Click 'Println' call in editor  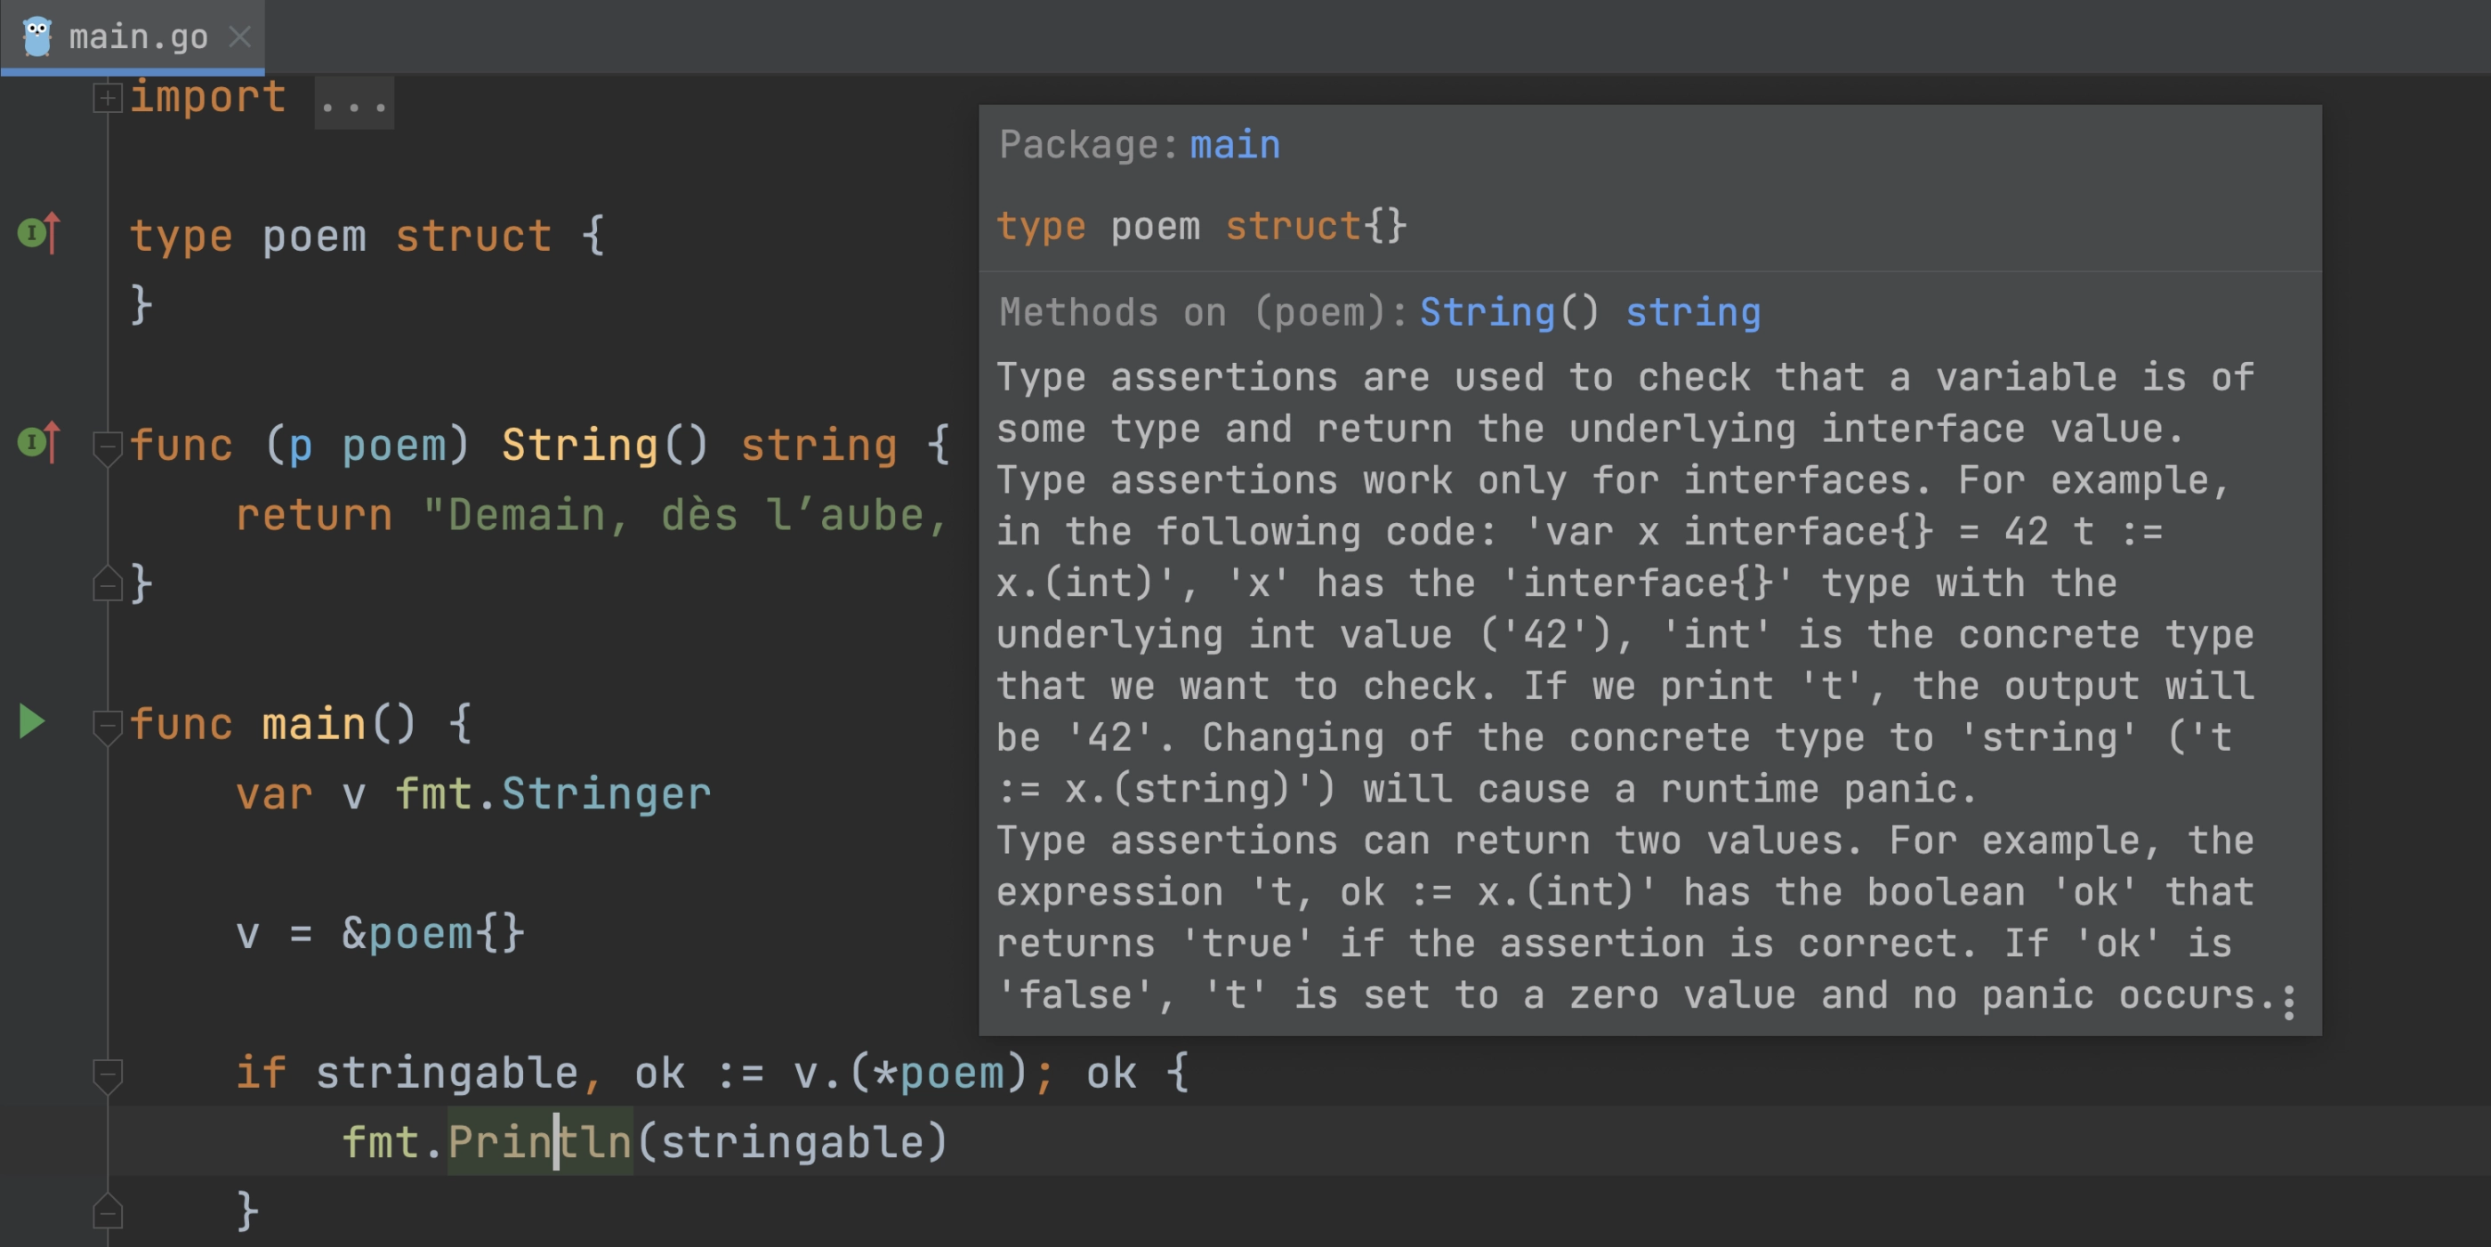click(x=540, y=1142)
